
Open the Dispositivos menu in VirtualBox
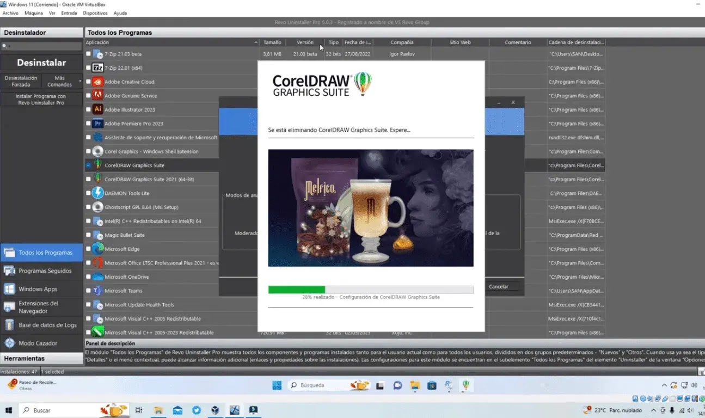pyautogui.click(x=95, y=13)
